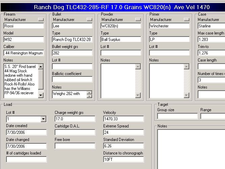Click the Bullet Type field Ranch Dog

pos(72,40)
